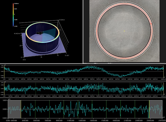Click the yellow X center marker in circle image
The image size is (166, 122).
tap(124, 31)
